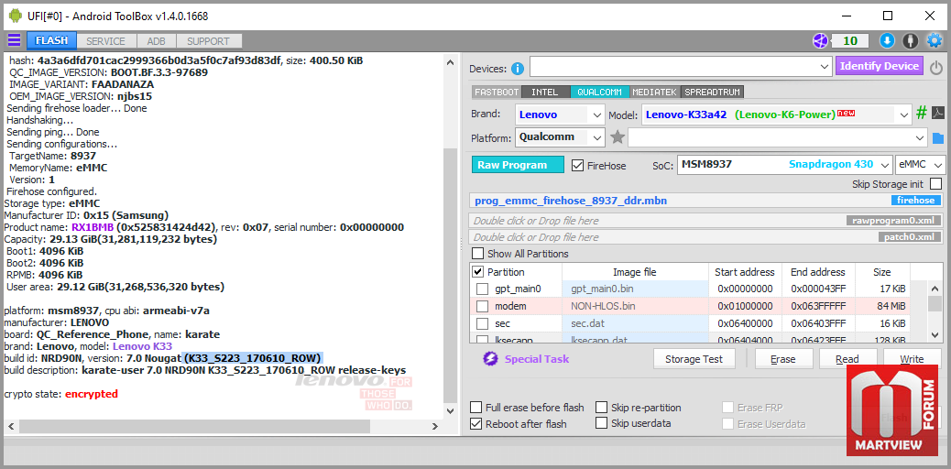The width and height of the screenshot is (951, 469).
Task: Open the hamburger main menu icon
Action: (14, 40)
